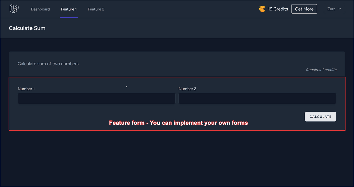Click the Calculate Sum page heading
Viewport: 354px width, 187px height.
(x=27, y=28)
